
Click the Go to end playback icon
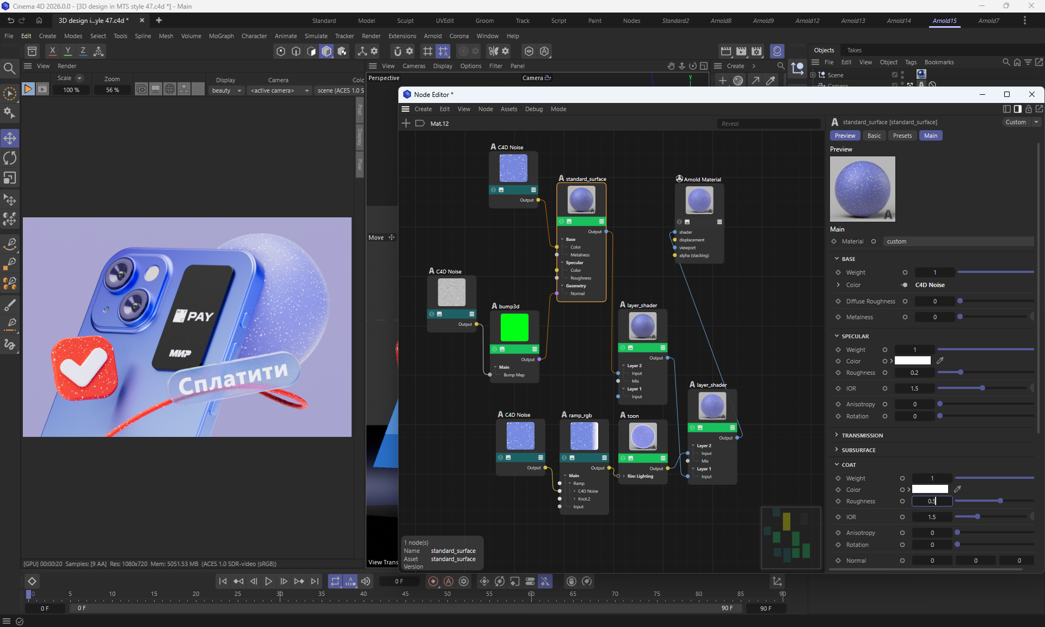pyautogui.click(x=315, y=581)
